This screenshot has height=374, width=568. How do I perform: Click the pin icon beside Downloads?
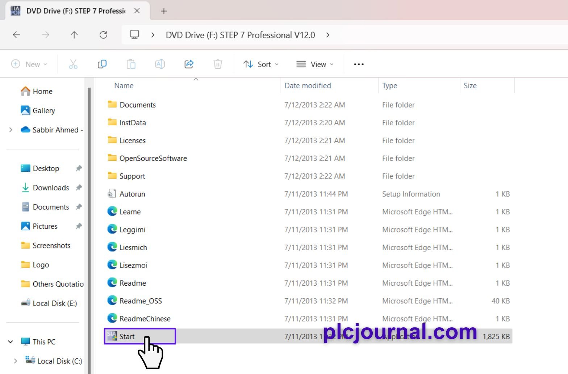tap(79, 188)
